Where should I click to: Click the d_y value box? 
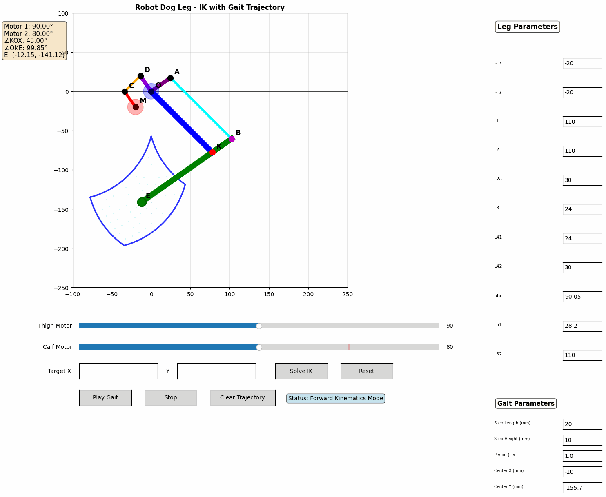pos(582,92)
